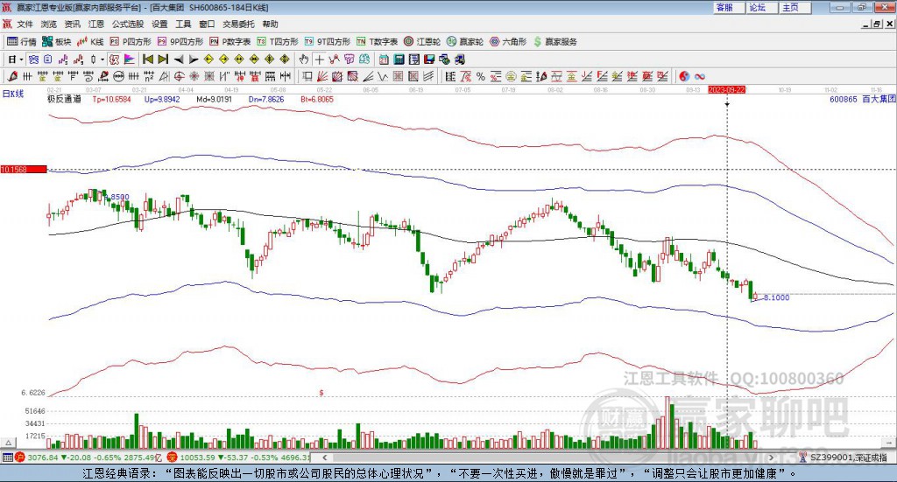Open the 六角形 hexagon tool
The width and height of the screenshot is (897, 482).
point(508,42)
